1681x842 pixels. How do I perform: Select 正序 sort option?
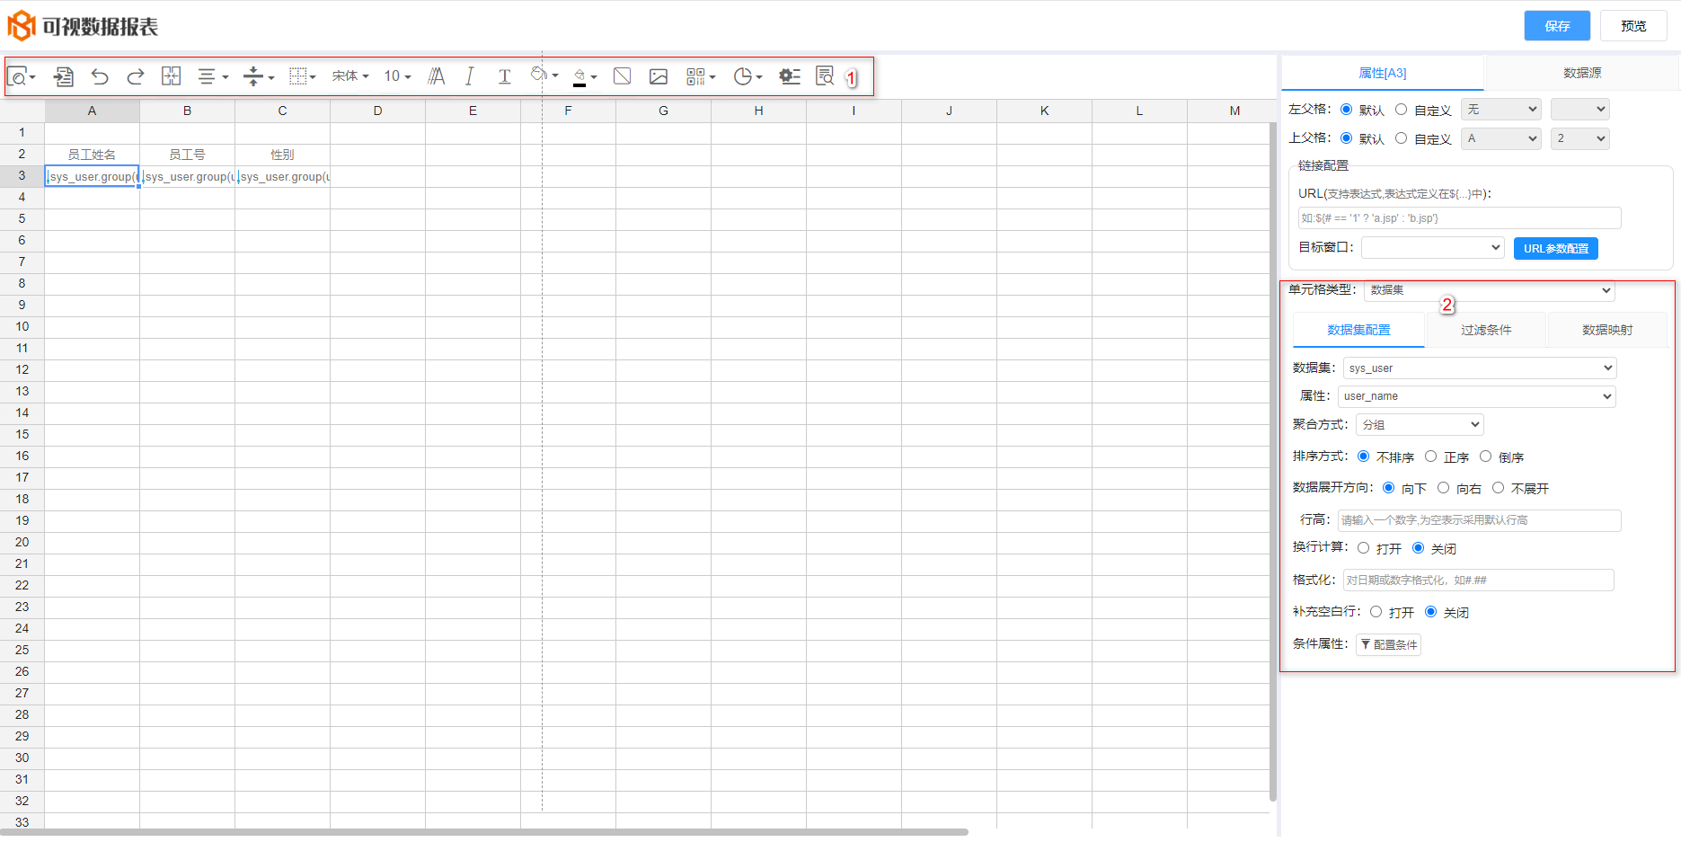pyautogui.click(x=1430, y=456)
